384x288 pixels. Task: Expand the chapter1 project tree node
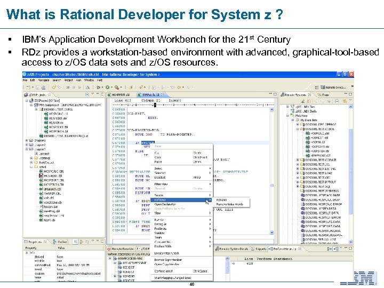tap(27, 140)
